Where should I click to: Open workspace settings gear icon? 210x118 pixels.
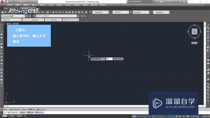tap(27, 16)
